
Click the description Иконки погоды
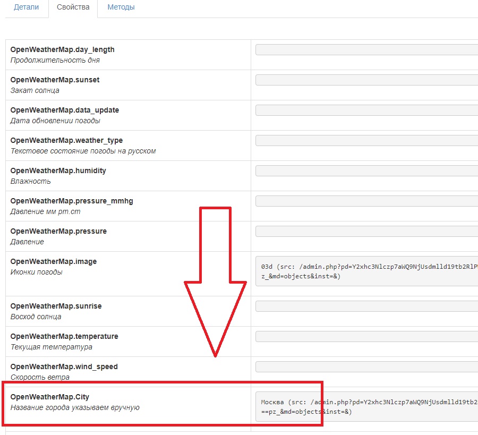pyautogui.click(x=37, y=272)
